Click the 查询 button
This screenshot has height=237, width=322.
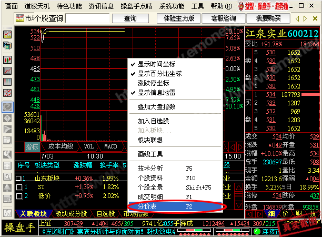click(130, 18)
